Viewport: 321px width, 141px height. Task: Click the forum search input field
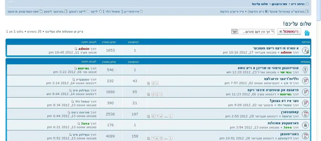tap(257, 32)
